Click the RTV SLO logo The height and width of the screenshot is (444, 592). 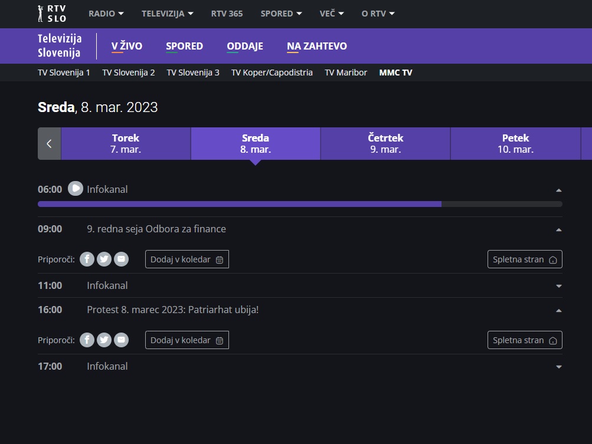coord(53,13)
